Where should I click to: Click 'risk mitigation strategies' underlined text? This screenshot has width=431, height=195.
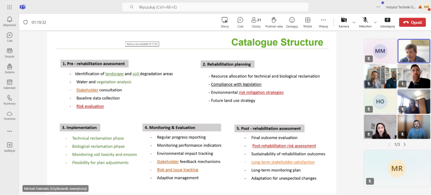(261, 92)
